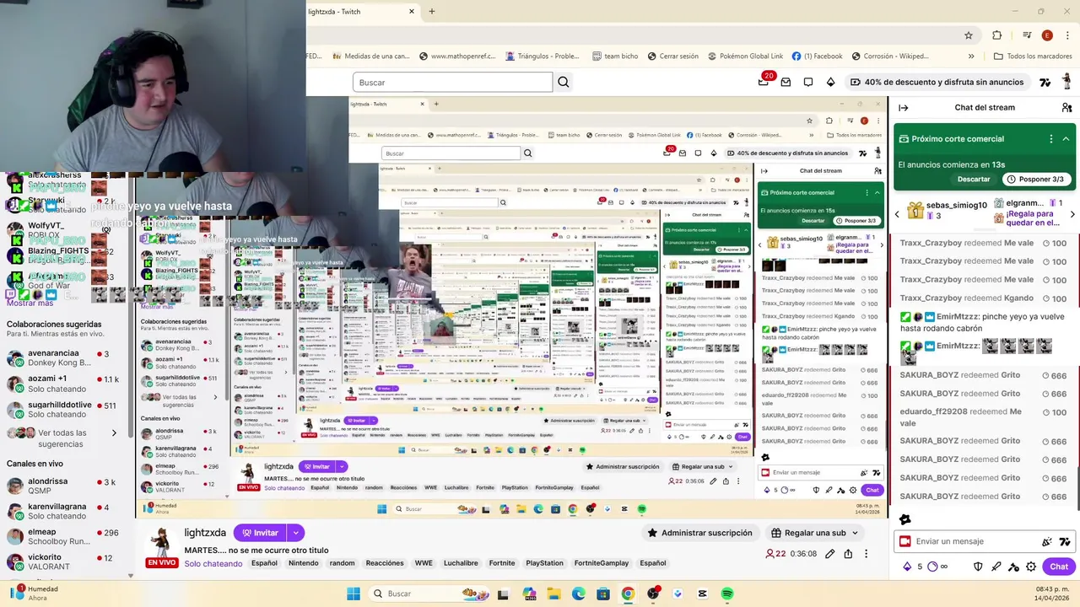The width and height of the screenshot is (1080, 607).
Task: Edit stream info with the pencil icon
Action: pyautogui.click(x=830, y=554)
